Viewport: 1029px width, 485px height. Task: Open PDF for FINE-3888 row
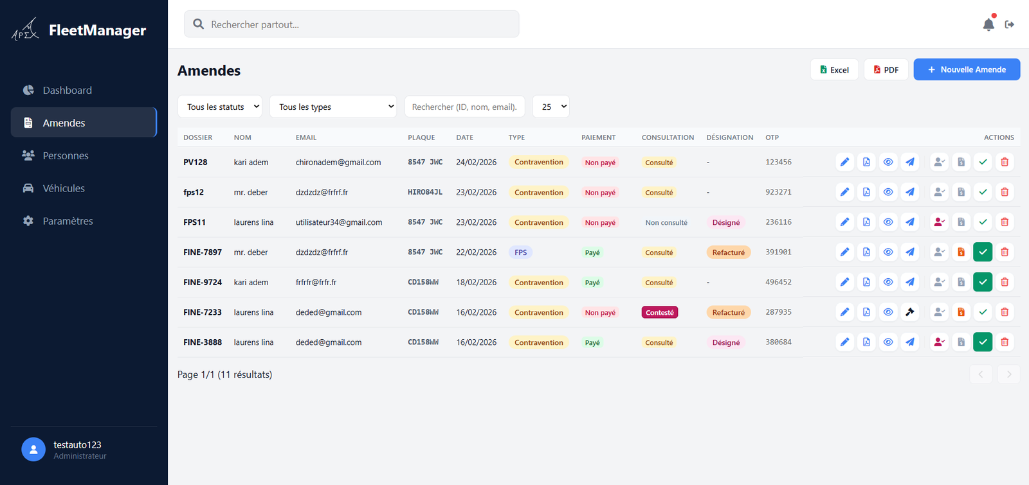tap(866, 342)
